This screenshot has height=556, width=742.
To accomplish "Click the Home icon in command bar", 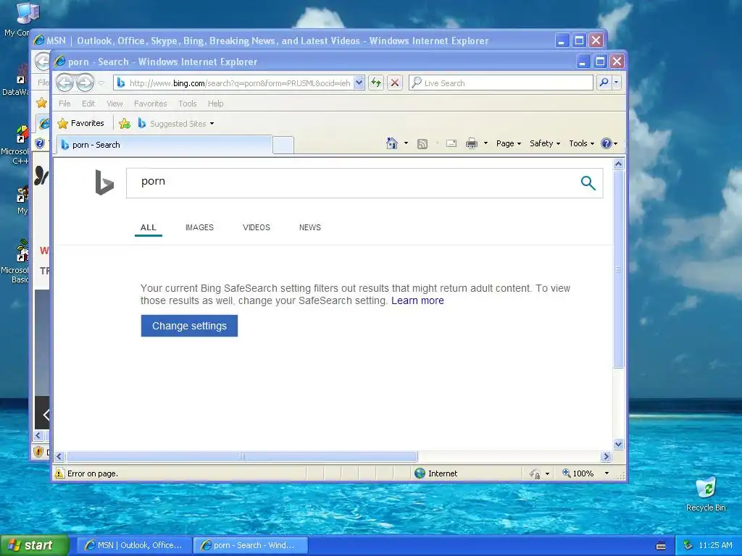I will coord(392,143).
